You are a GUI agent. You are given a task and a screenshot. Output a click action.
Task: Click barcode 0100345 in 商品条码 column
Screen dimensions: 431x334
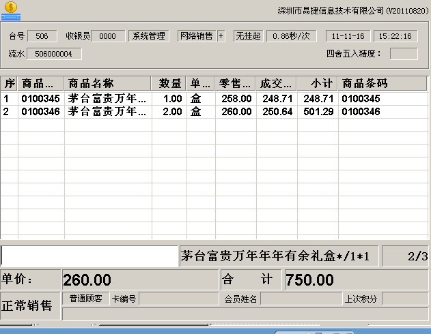pos(361,99)
